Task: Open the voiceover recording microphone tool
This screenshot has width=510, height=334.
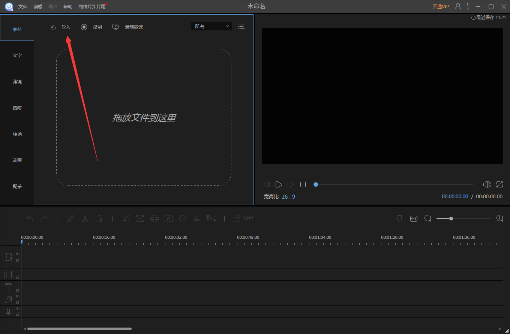Action: coord(196,219)
